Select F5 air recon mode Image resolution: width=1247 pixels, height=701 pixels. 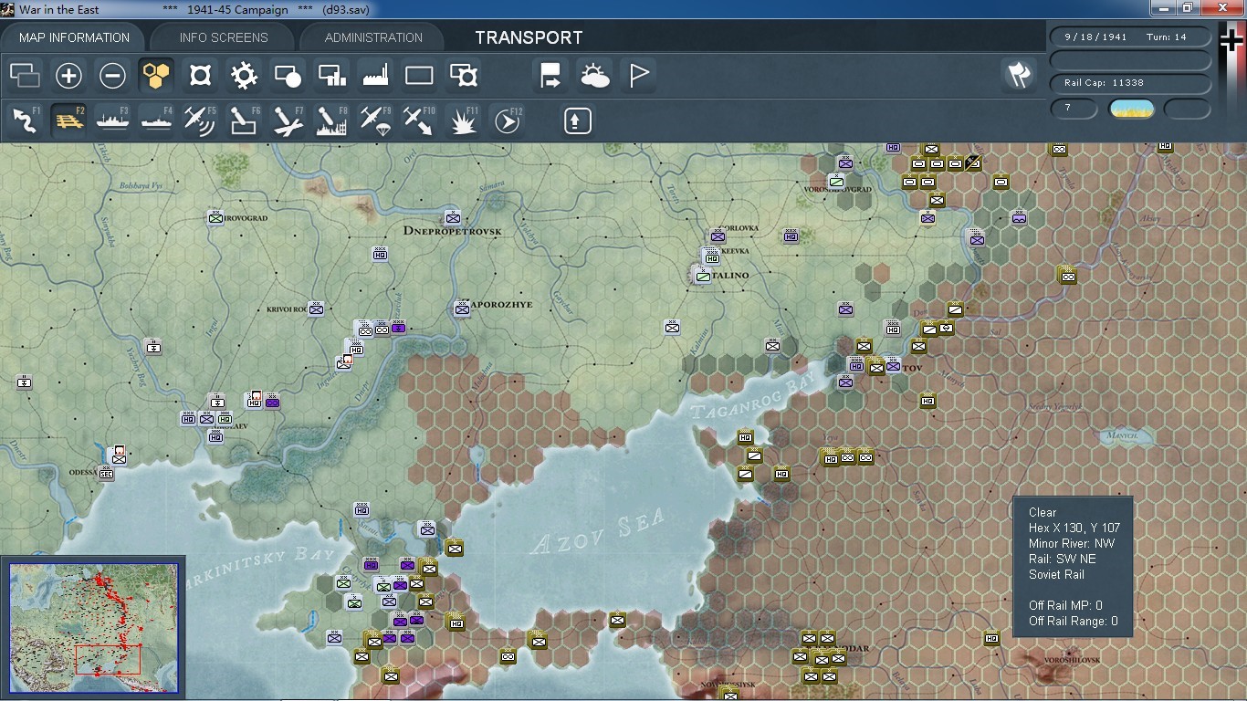[x=200, y=120]
